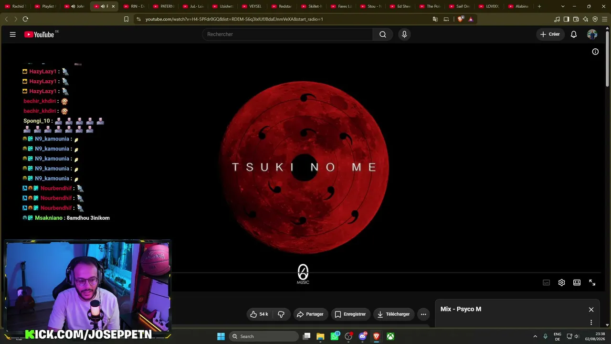Mute audio on the John tab
The image size is (611, 344).
click(73, 6)
